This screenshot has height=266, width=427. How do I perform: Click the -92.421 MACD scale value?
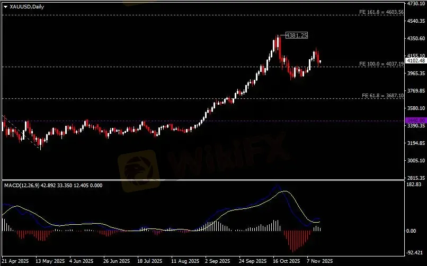coord(415,253)
